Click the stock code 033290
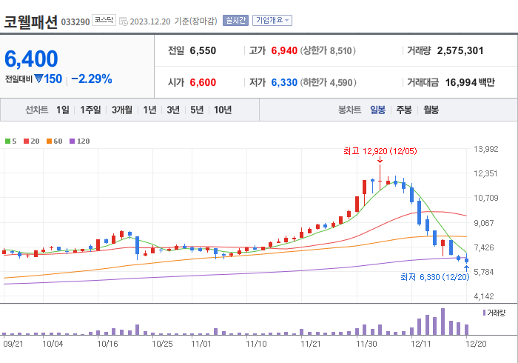The image size is (518, 363). tap(75, 22)
